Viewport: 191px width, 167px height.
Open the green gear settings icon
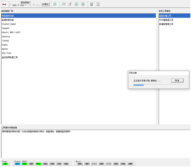point(55,4)
